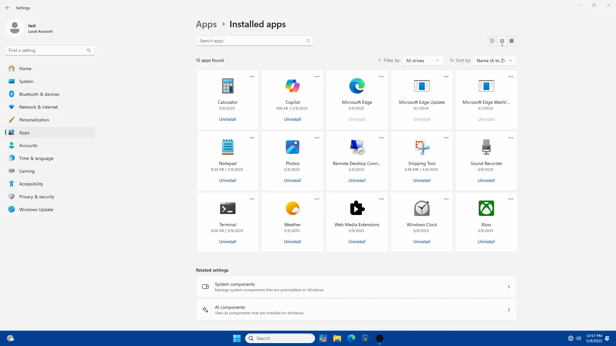Open the Filter by All drives dropdown

[423, 61]
